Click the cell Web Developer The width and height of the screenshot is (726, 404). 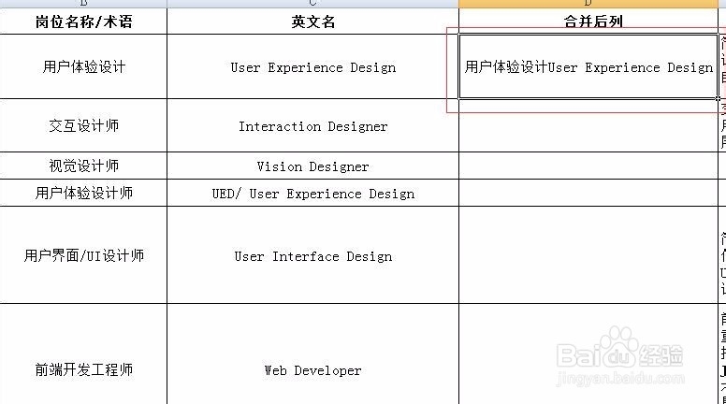click(x=313, y=354)
